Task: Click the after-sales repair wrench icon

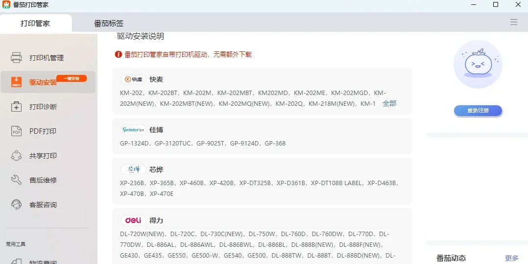Action: pyautogui.click(x=17, y=180)
